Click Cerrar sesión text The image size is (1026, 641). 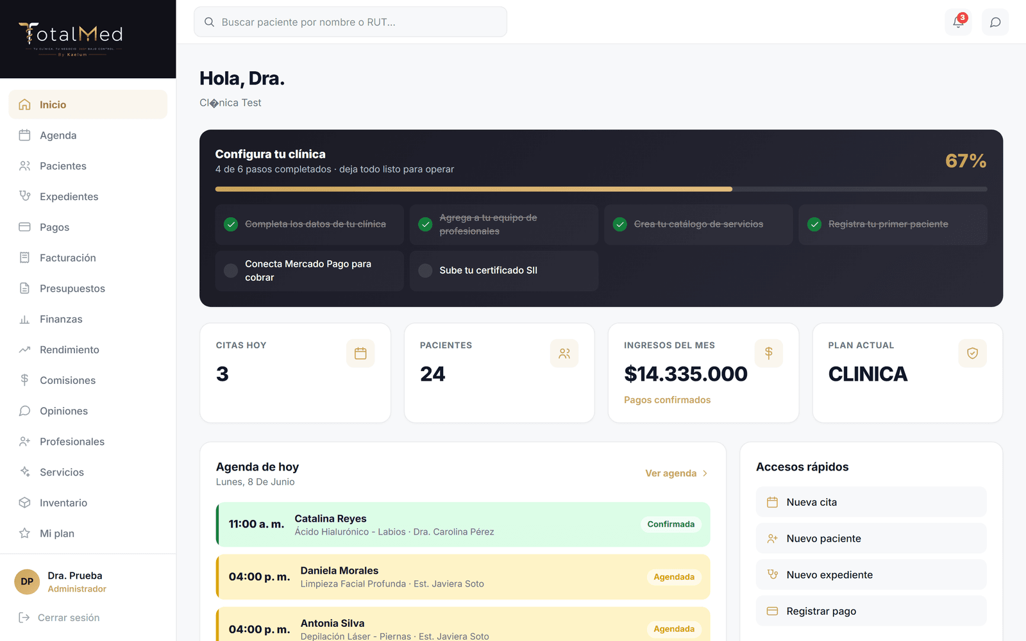tap(69, 618)
